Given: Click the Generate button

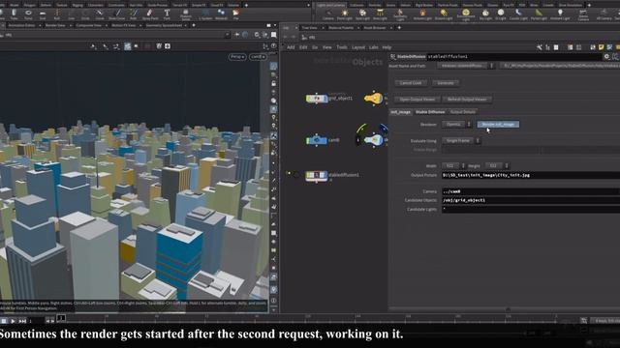Looking at the screenshot, I should click(446, 83).
